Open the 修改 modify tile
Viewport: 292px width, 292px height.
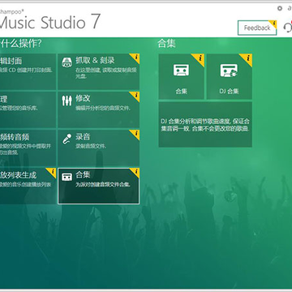tap(99, 109)
